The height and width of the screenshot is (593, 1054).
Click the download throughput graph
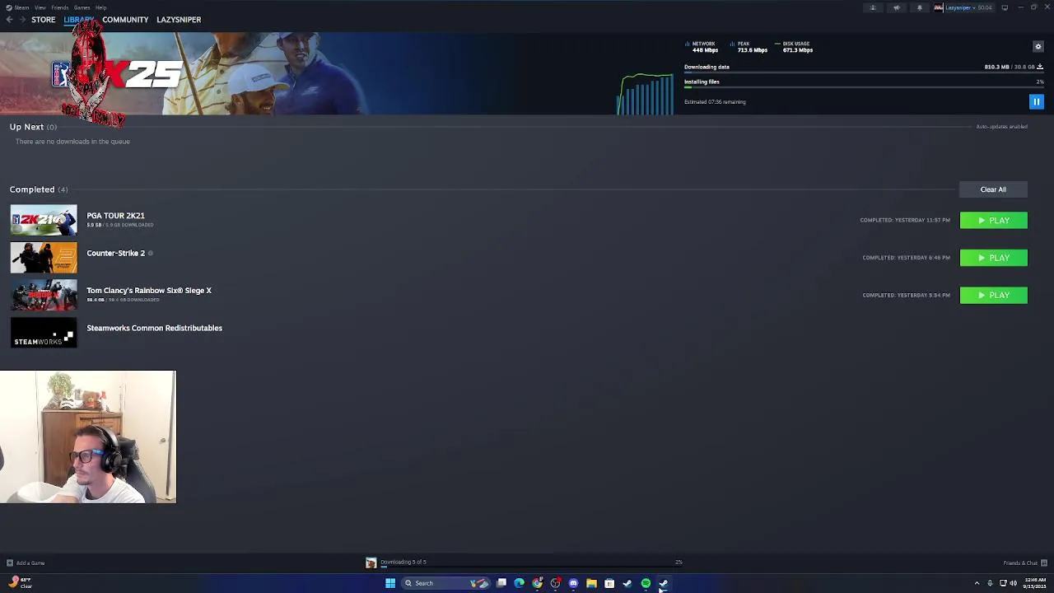(x=646, y=94)
